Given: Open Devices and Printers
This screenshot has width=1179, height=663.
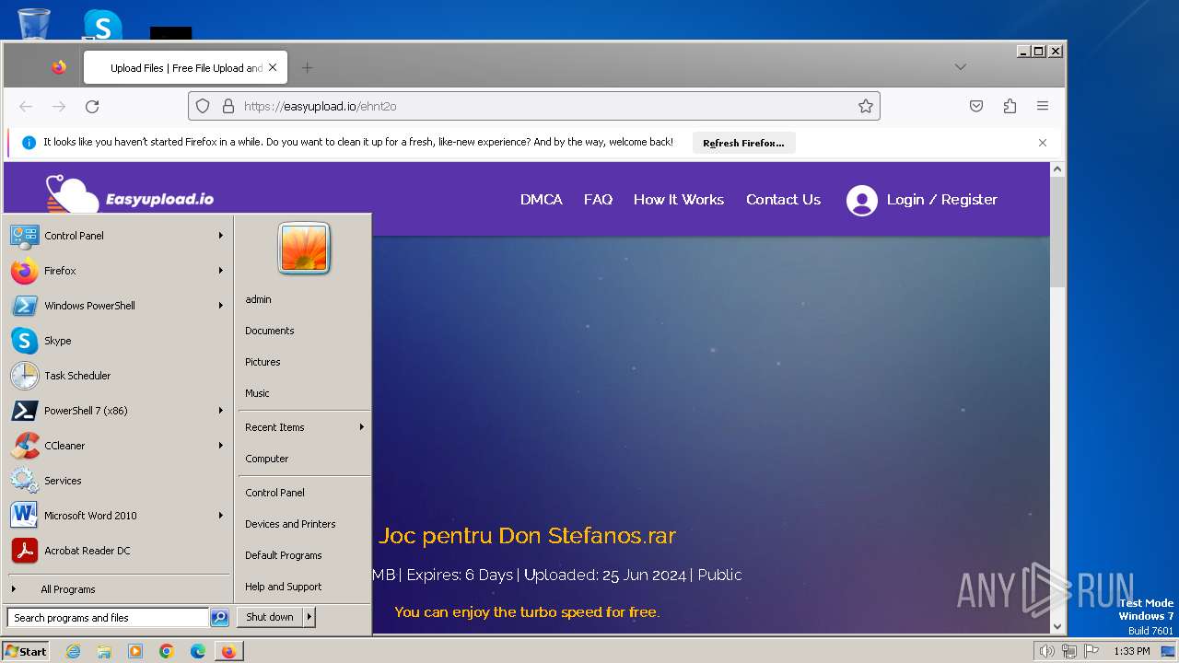Looking at the screenshot, I should point(290,524).
